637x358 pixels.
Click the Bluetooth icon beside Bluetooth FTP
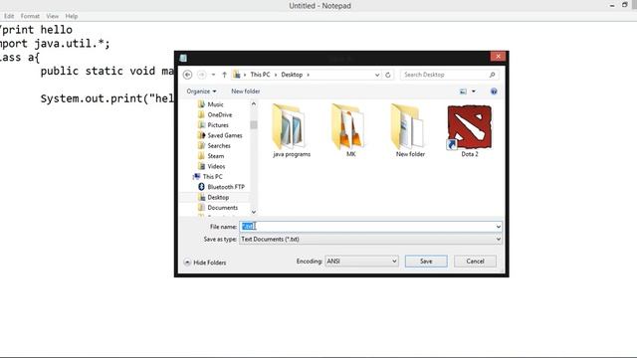[201, 187]
